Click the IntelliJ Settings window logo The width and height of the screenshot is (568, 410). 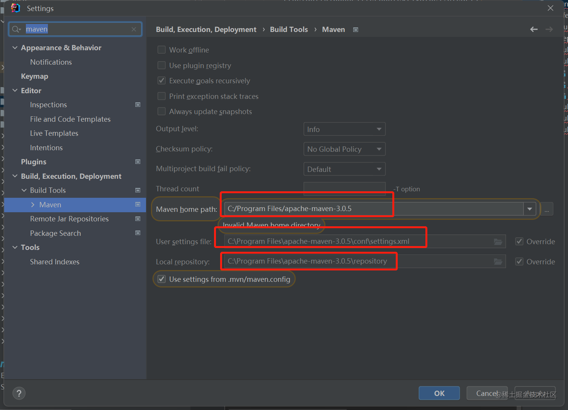click(15, 8)
